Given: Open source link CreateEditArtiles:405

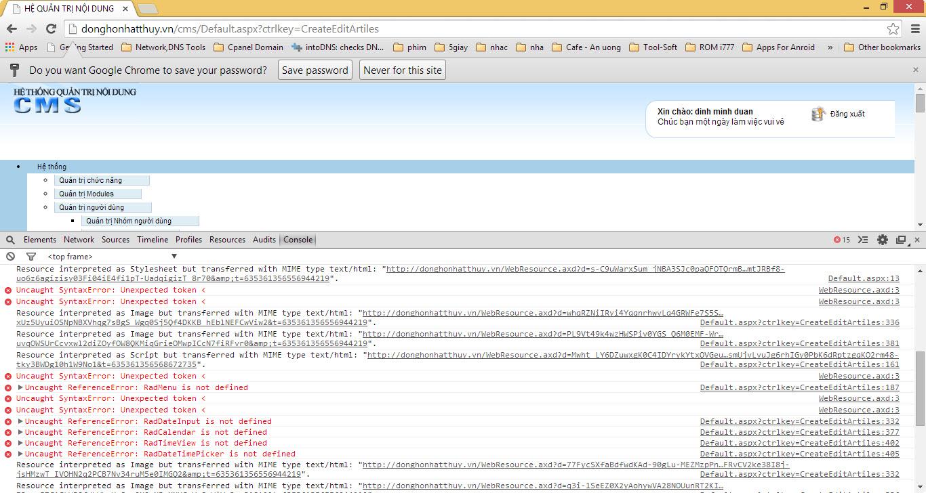Looking at the screenshot, I should coord(800,454).
